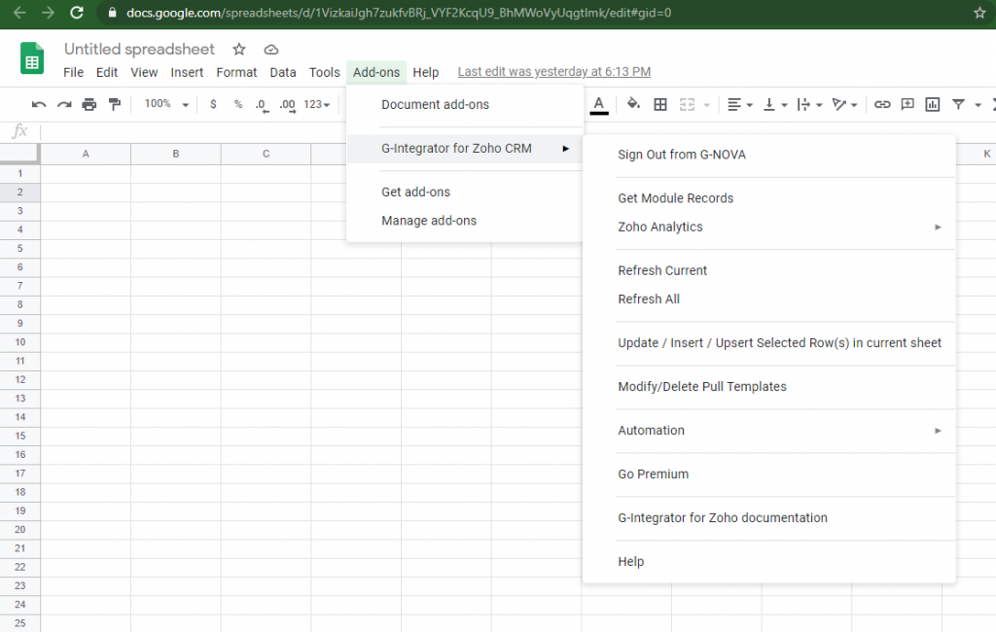Screen dimensions: 996x632
Task: Select the paint format tool
Action: 115,105
